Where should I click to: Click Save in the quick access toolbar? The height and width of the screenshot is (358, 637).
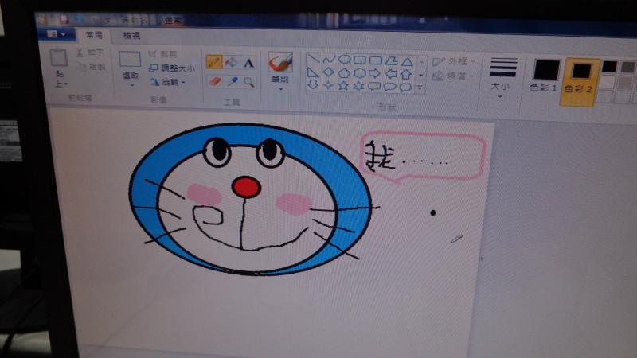tap(64, 19)
